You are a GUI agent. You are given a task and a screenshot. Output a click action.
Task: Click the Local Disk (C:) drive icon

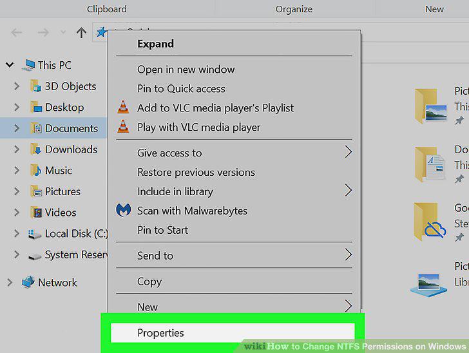pyautogui.click(x=34, y=234)
